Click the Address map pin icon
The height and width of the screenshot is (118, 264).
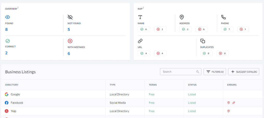coord(181,17)
